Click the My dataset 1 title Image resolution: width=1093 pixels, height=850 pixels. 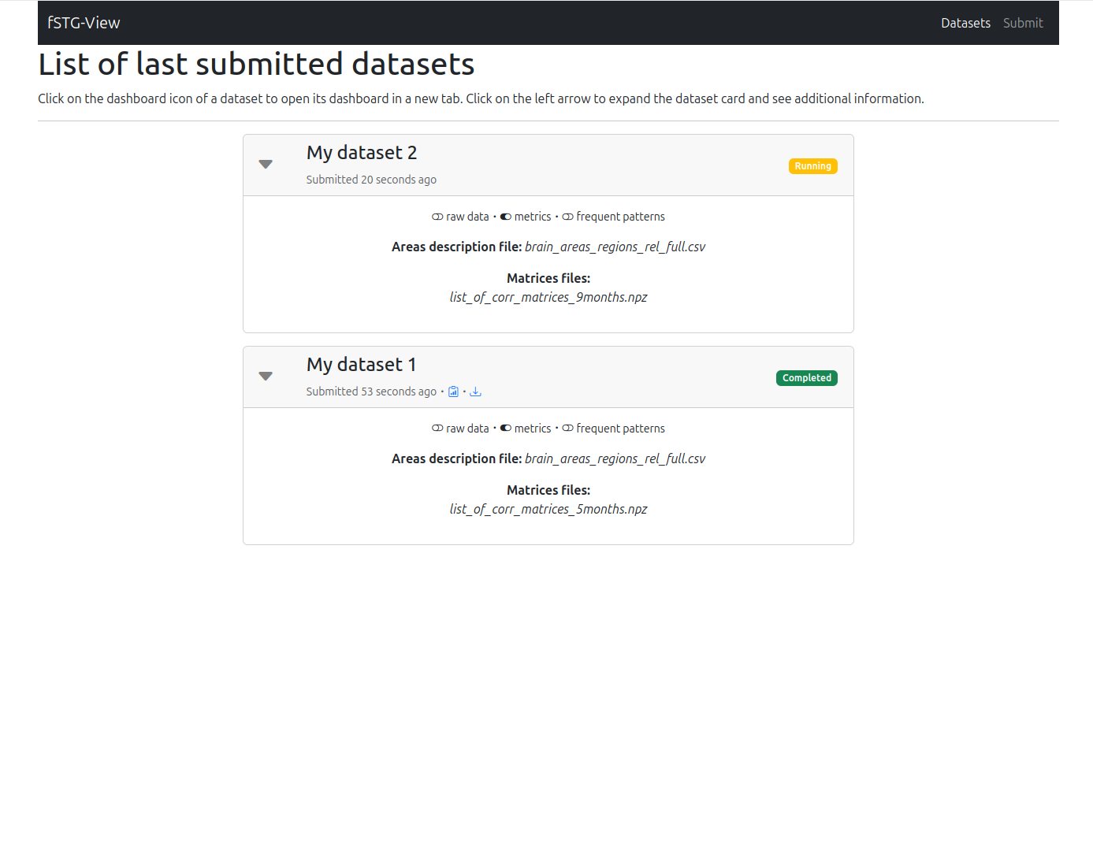tap(362, 365)
